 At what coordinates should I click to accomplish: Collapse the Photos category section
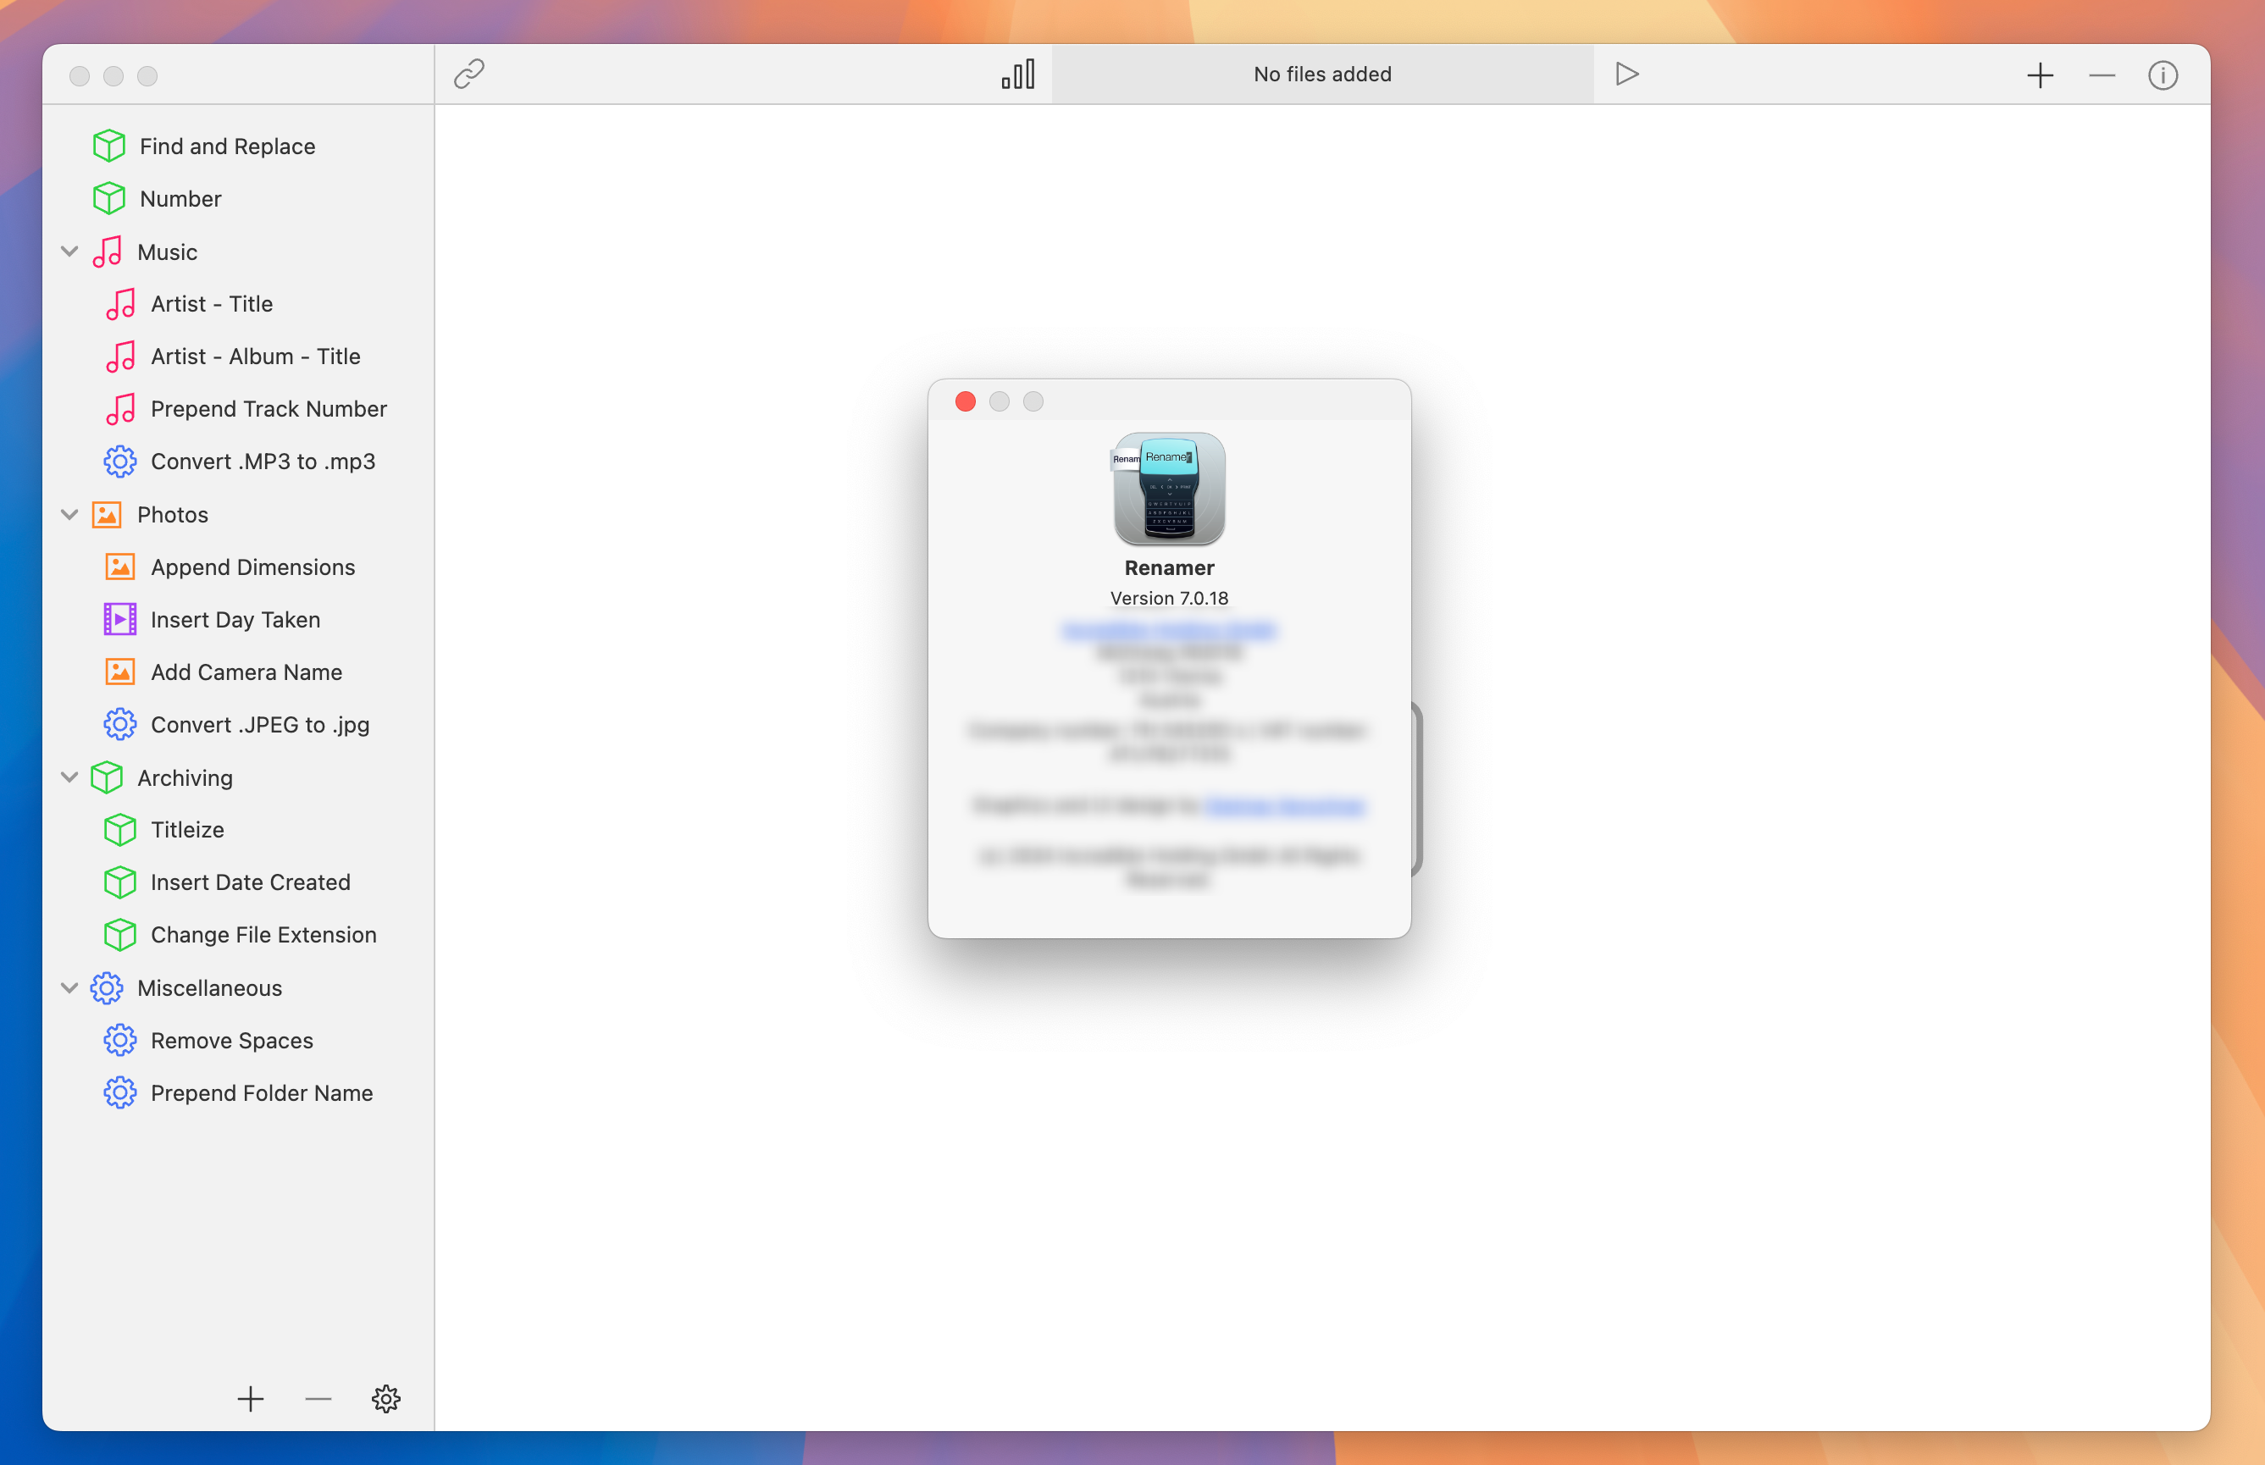pyautogui.click(x=68, y=515)
